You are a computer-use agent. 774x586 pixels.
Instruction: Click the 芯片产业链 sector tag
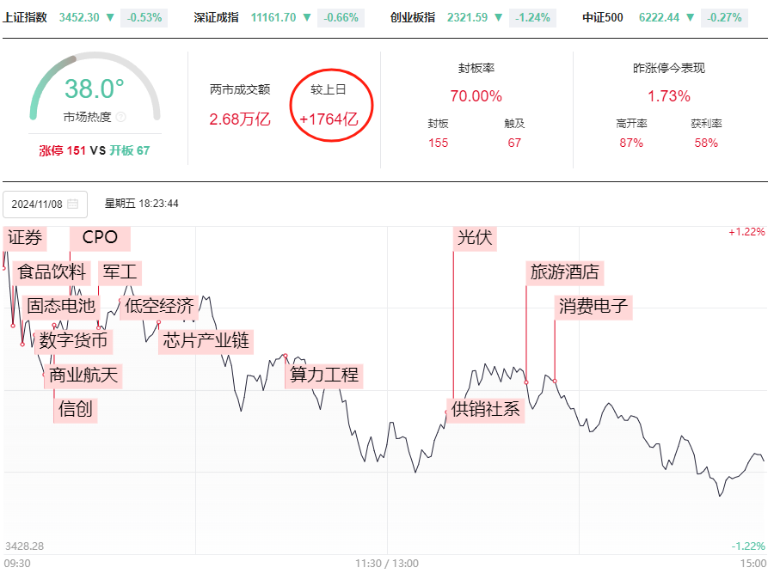click(x=206, y=341)
